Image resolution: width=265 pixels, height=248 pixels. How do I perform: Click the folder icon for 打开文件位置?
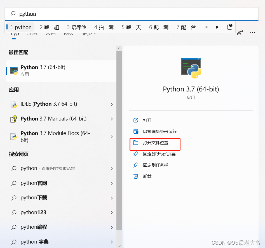(136, 143)
